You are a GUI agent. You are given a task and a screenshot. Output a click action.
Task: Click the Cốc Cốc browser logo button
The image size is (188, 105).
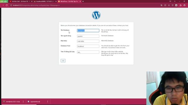[x=4, y=1]
